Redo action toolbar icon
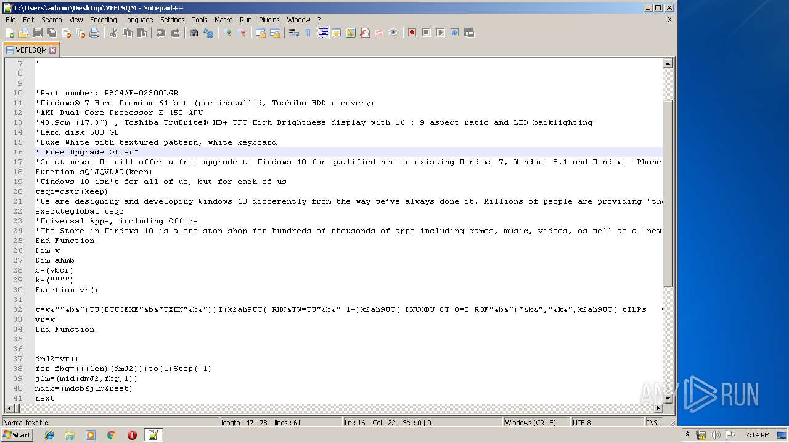The image size is (789, 443). coord(175,33)
